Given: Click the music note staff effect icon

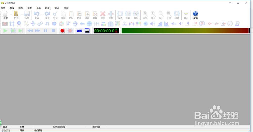Looking at the screenshot, I should click(x=68, y=24).
